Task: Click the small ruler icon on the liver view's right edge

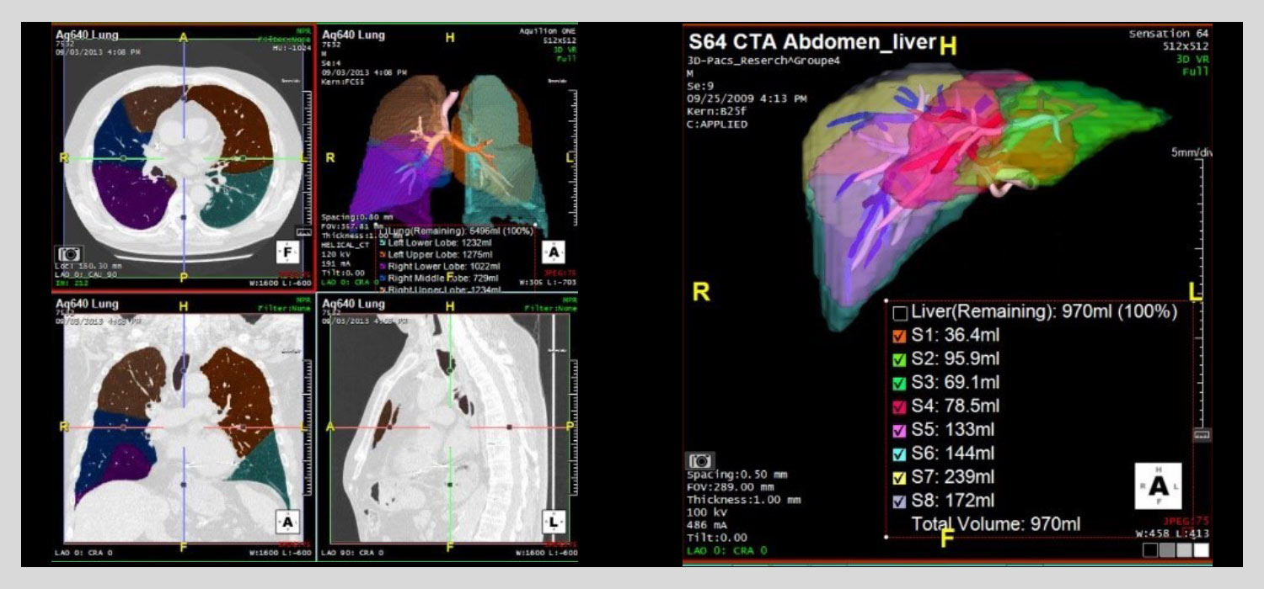Action: tap(1202, 435)
